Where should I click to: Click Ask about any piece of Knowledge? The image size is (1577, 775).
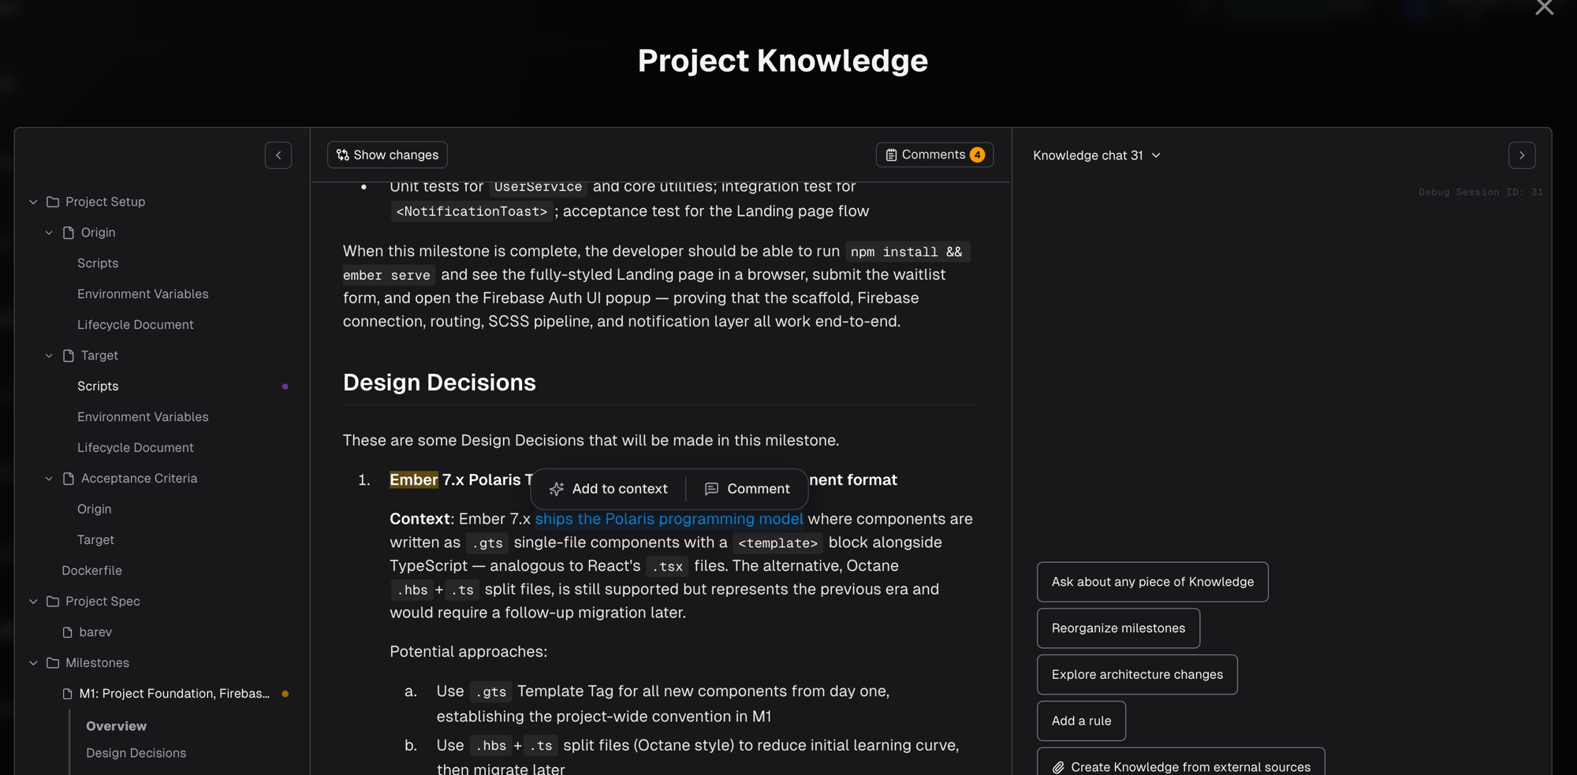click(x=1152, y=582)
